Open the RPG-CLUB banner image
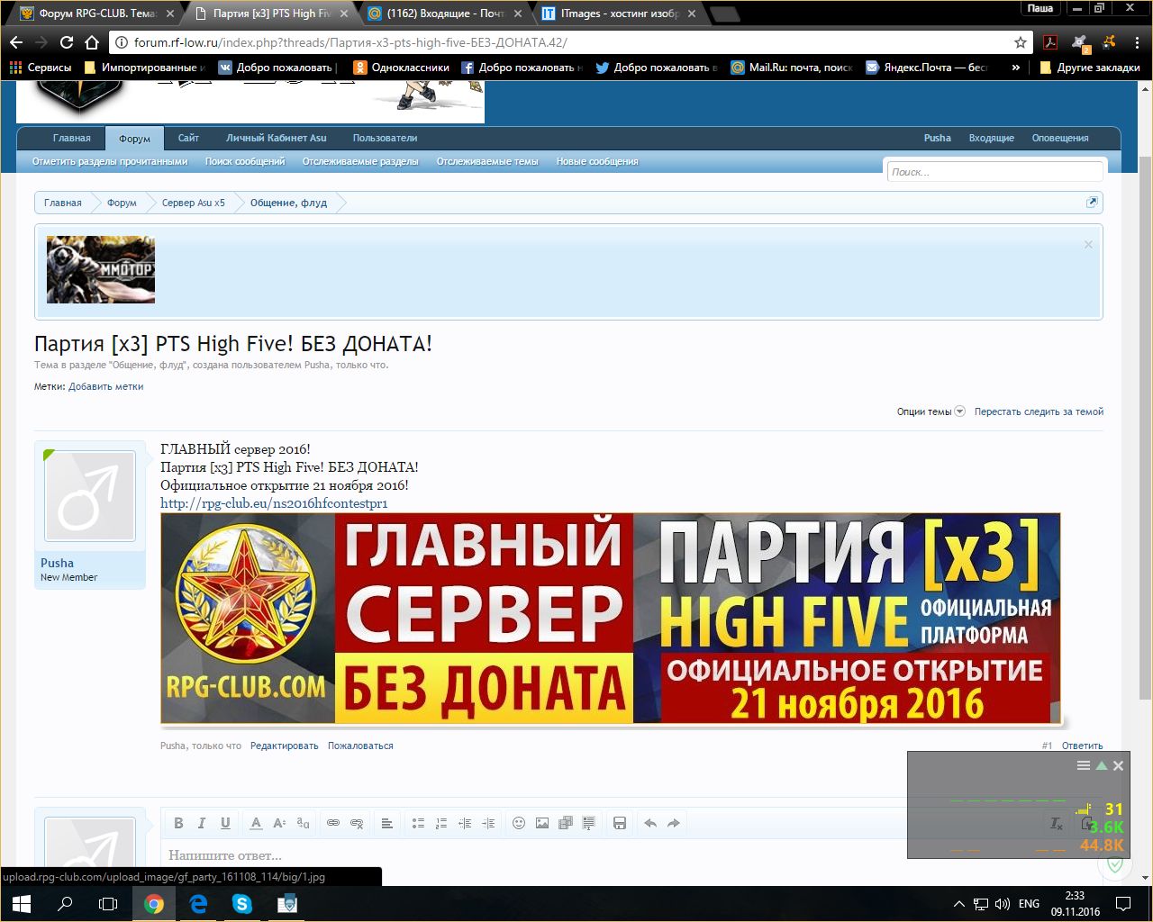 click(611, 619)
